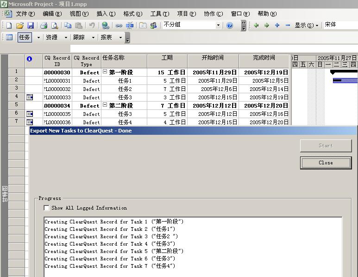Open a file with folder icon
The image size is (358, 277).
pos(19,25)
